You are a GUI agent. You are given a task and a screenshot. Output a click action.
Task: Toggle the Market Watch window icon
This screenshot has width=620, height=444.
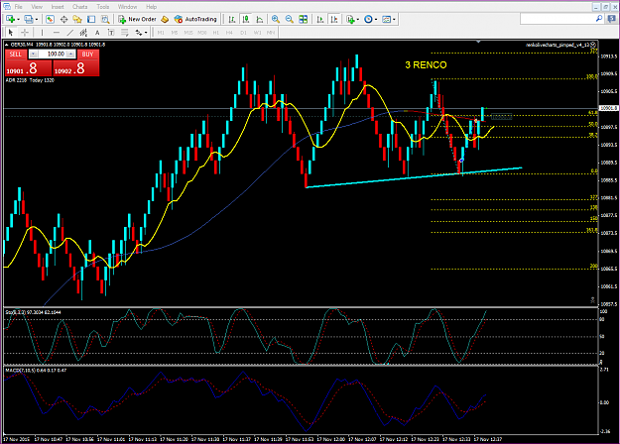click(x=50, y=19)
